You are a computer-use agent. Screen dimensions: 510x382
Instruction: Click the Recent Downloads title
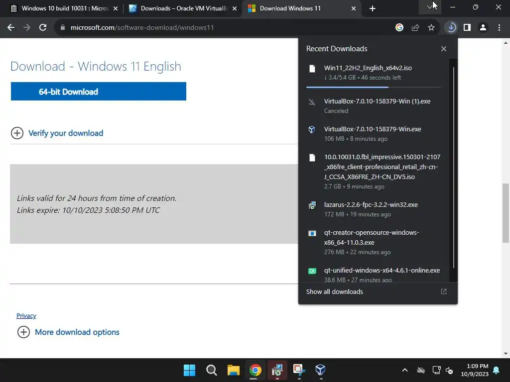pos(337,49)
